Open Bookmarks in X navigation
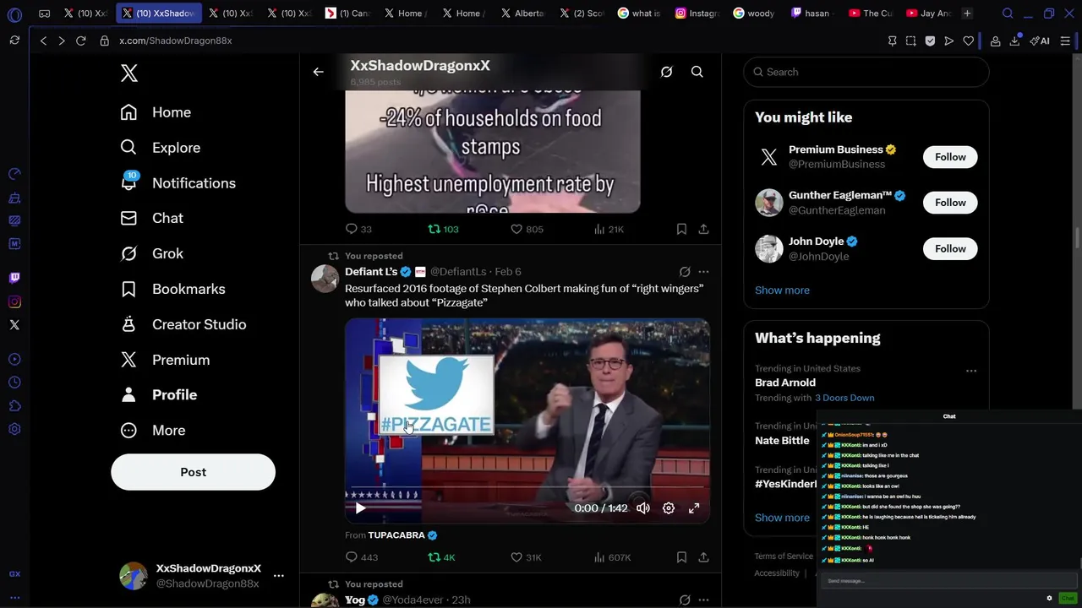Screen dimensions: 1082x608 [172, 289]
